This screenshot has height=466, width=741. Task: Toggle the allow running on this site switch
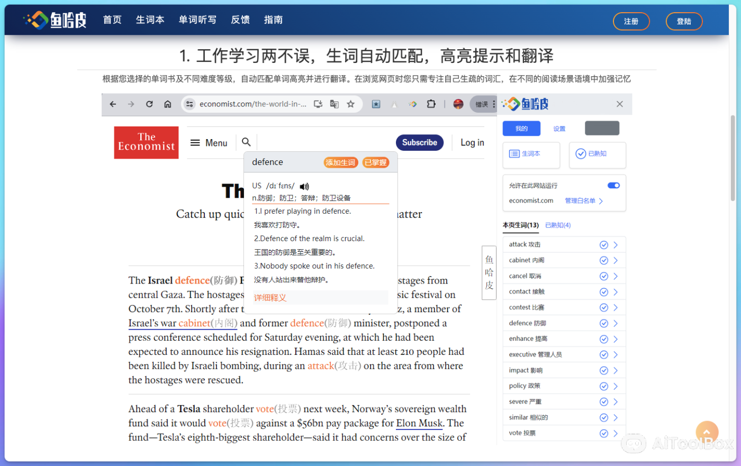click(x=613, y=186)
